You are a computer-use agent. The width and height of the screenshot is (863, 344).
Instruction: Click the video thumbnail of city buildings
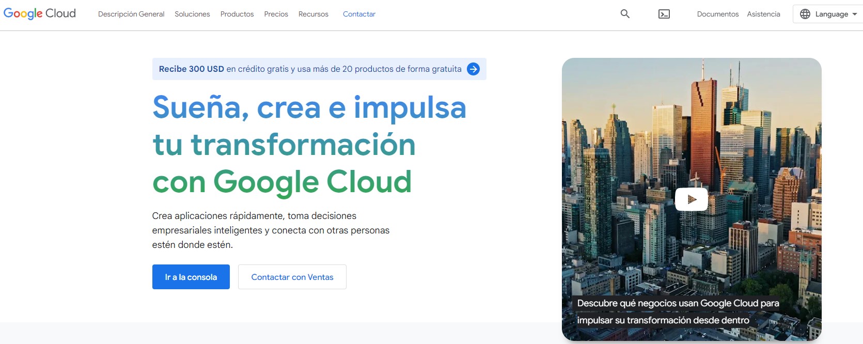692,199
